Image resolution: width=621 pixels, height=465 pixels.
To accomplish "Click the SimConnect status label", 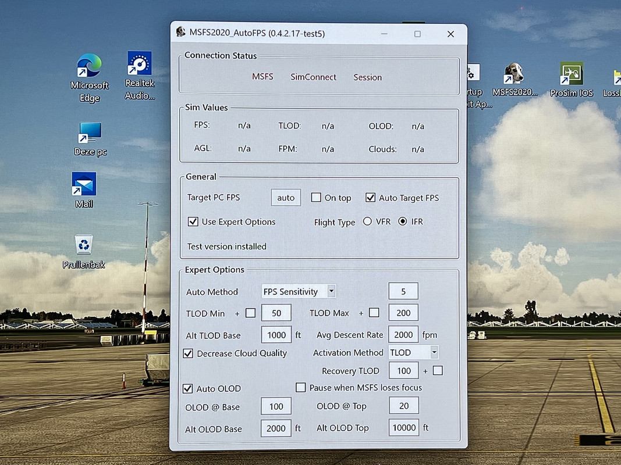I will (x=313, y=77).
